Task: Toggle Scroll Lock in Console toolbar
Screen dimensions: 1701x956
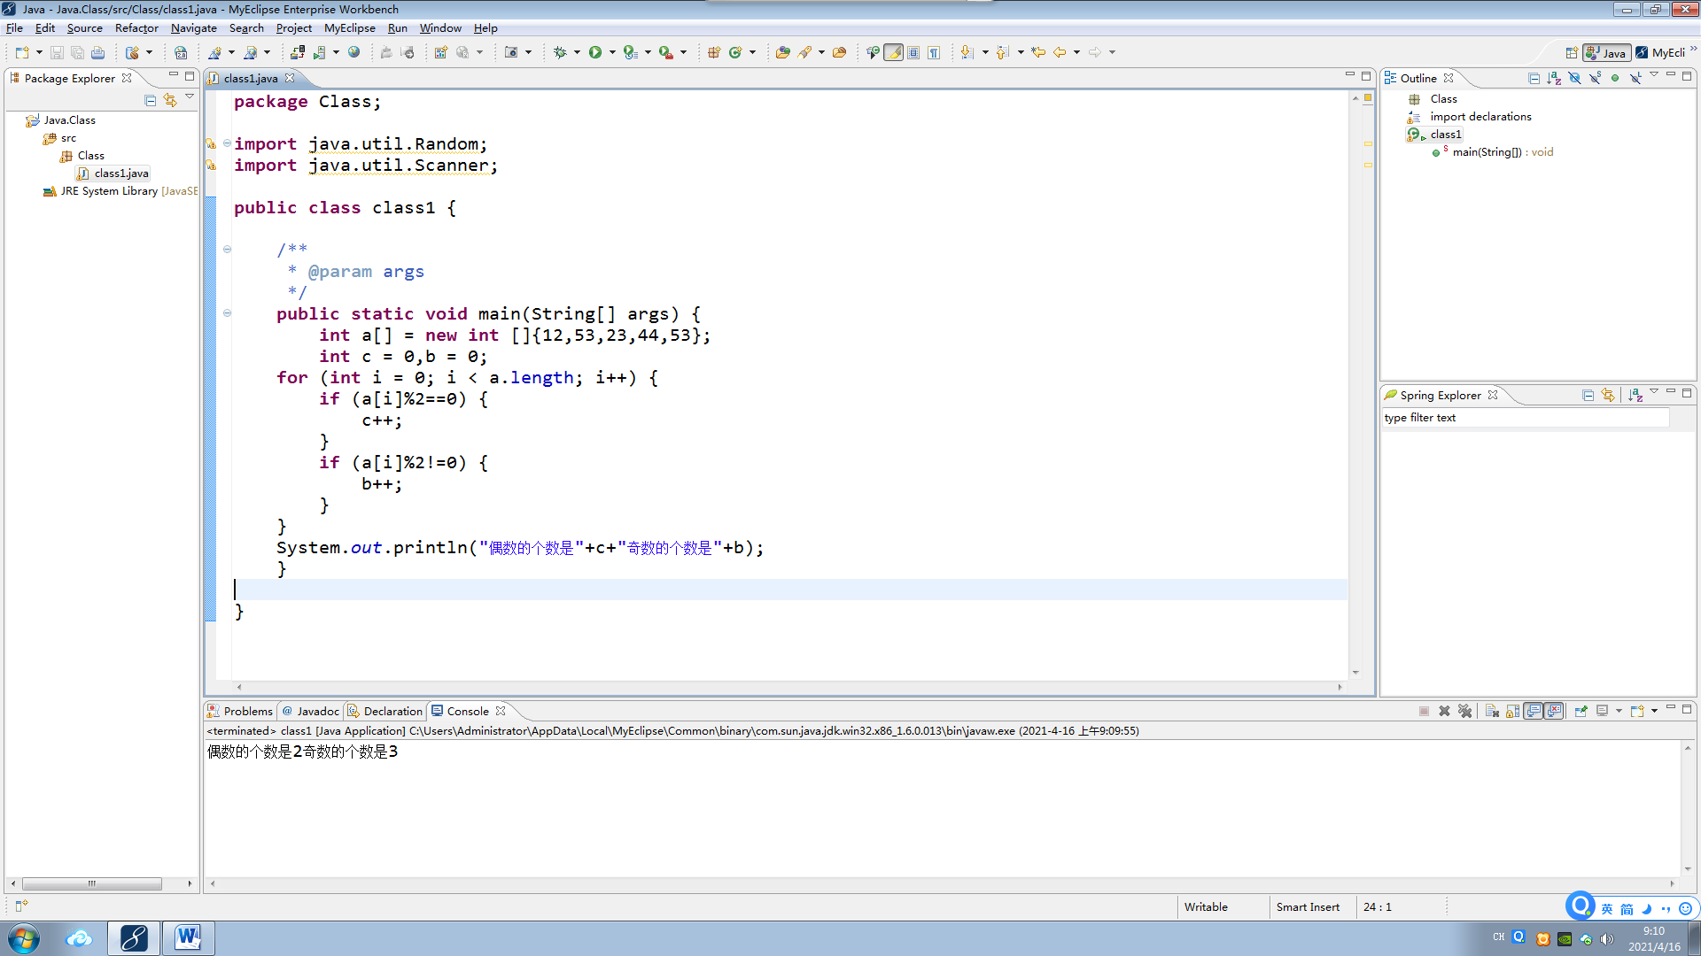Action: (x=1512, y=712)
